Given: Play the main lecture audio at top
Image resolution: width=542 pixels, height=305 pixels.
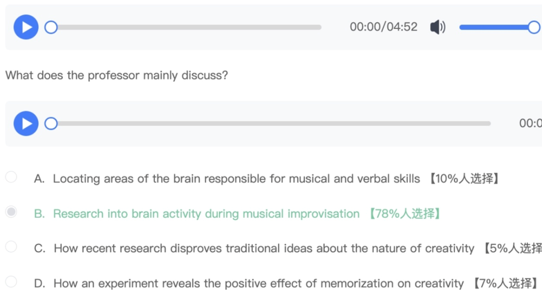Looking at the screenshot, I should [x=26, y=27].
